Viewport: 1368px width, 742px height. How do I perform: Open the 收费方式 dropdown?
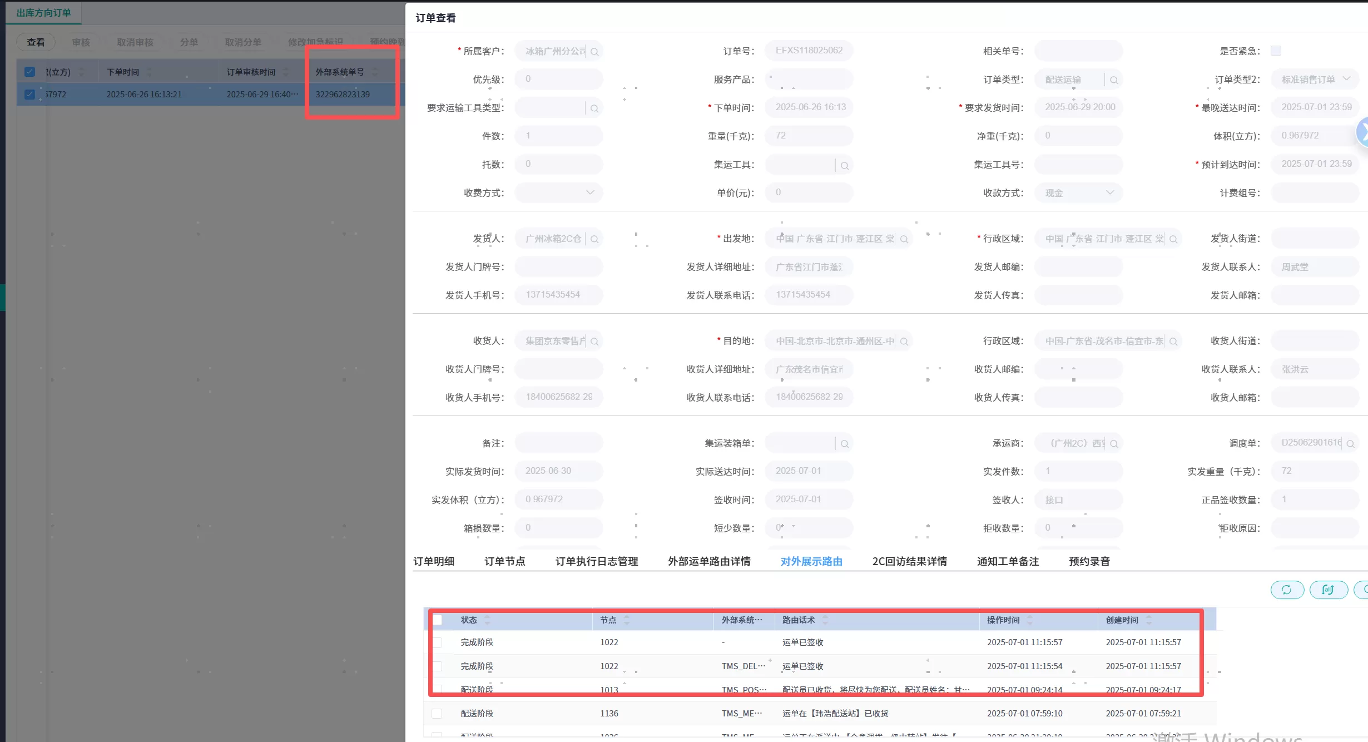(x=590, y=192)
